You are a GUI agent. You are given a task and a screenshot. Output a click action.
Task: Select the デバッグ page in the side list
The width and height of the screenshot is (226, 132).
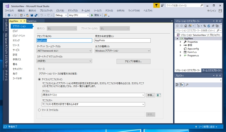16,40
